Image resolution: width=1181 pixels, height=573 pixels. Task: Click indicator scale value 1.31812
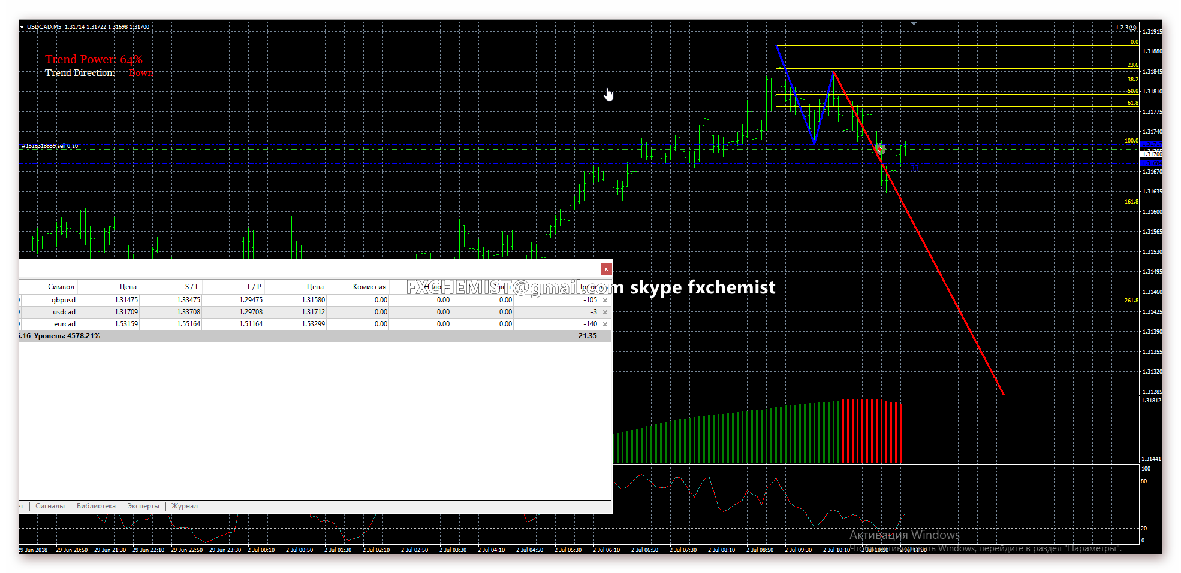[x=1151, y=401]
